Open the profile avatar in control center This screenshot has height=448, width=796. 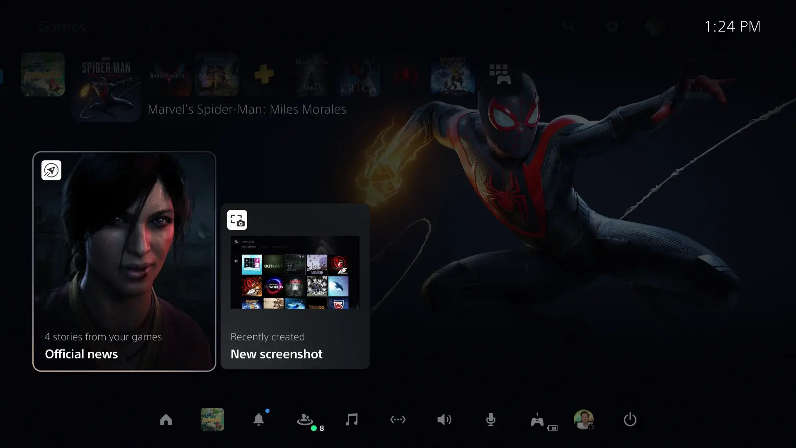(x=583, y=420)
